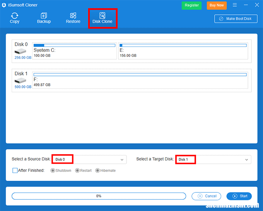The width and height of the screenshot is (263, 211).
Task: Click the Disk 1 drive icon
Action: click(20, 81)
